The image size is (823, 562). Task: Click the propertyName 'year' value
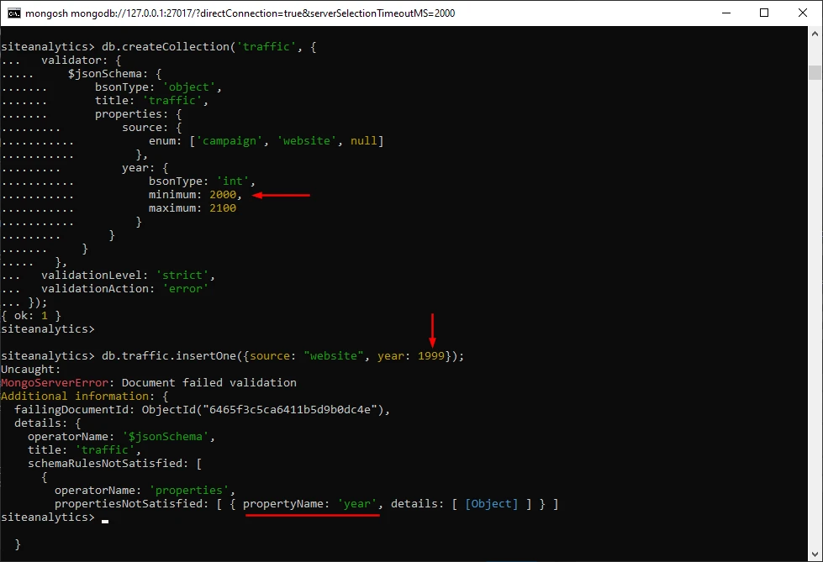(356, 504)
